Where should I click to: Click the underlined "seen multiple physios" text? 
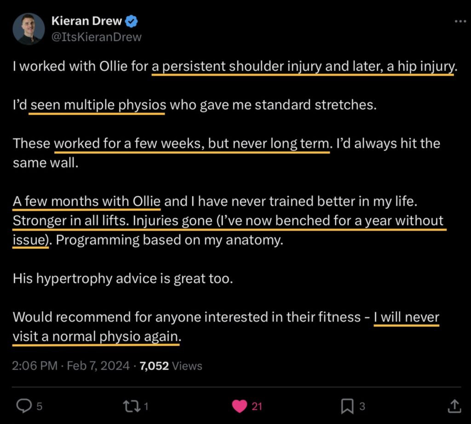pos(98,105)
